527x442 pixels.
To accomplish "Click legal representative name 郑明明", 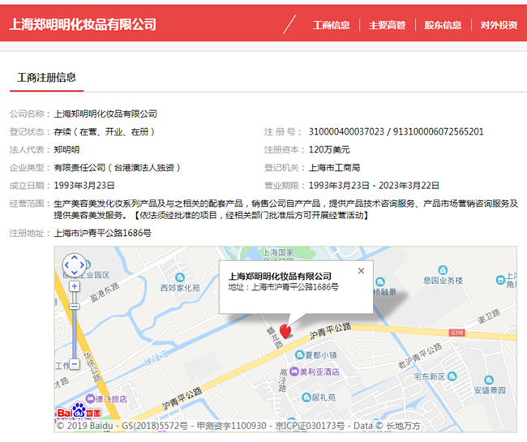I will (66, 149).
